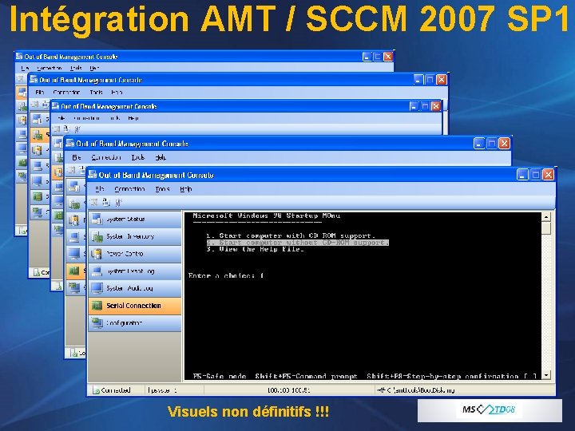Click the Configuration icon in front window sidebar
Screen dimensions: 575x431
(97, 323)
